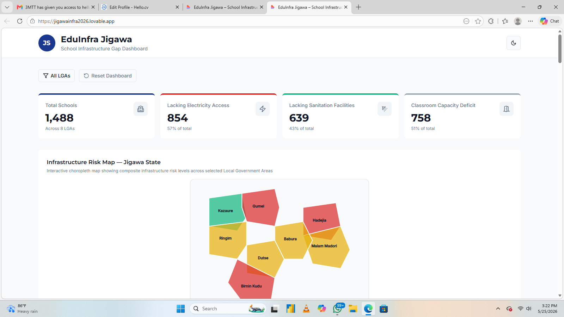This screenshot has height=317, width=564.
Task: Close the Edit Profile Hello.cv tab
Action: 177,7
